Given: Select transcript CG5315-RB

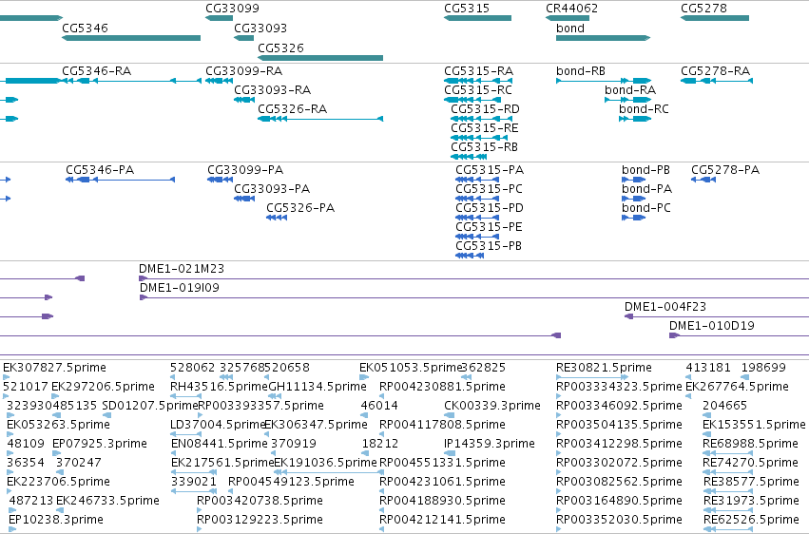Looking at the screenshot, I should pyautogui.click(x=469, y=157).
